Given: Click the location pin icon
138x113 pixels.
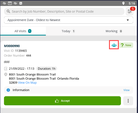Looking at the screenshot, I should (6, 75).
